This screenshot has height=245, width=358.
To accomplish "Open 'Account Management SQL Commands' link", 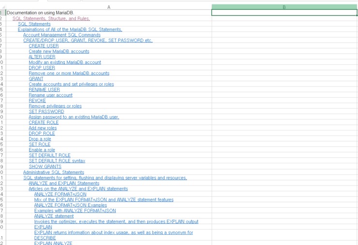I will [62, 35].
